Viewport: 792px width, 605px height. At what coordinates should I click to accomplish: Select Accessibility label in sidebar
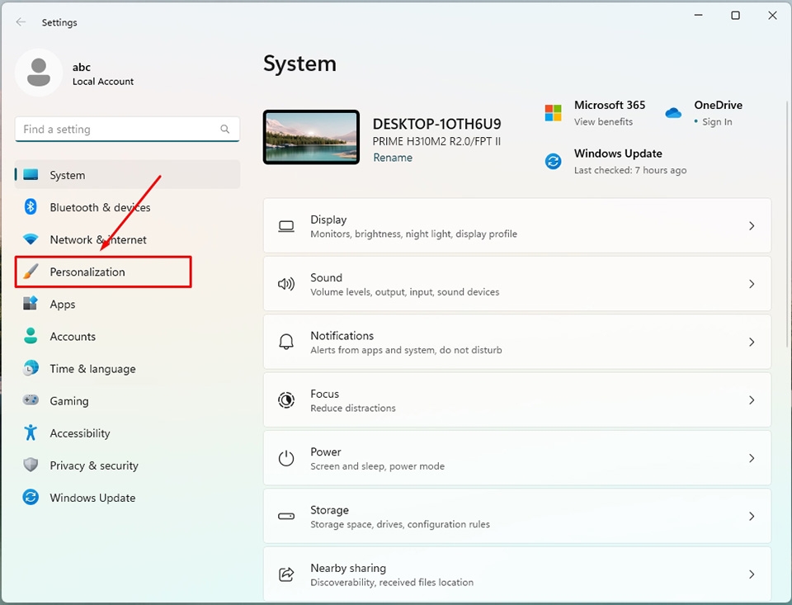coord(80,433)
